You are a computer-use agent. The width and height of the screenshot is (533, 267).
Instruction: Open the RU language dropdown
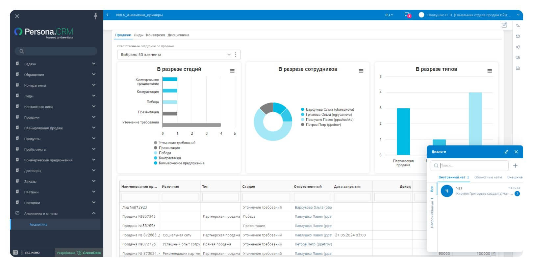[389, 15]
